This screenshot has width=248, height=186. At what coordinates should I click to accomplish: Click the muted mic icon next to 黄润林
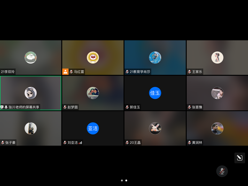point(190,143)
